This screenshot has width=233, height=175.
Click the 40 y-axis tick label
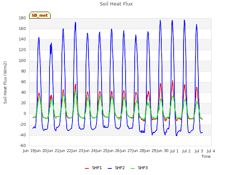click(x=23, y=92)
